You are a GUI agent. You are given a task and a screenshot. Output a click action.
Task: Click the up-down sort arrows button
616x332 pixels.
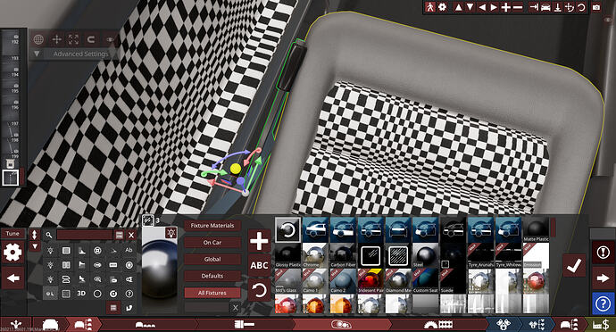click(x=35, y=235)
